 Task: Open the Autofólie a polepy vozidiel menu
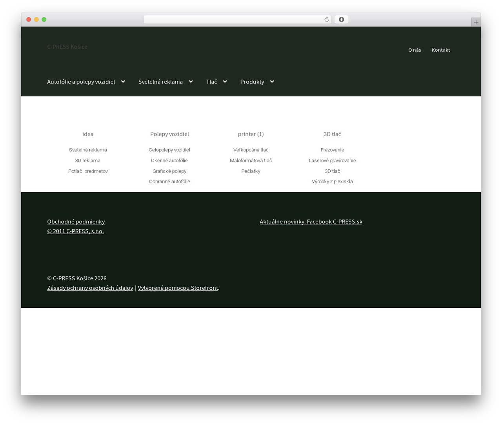(x=81, y=82)
